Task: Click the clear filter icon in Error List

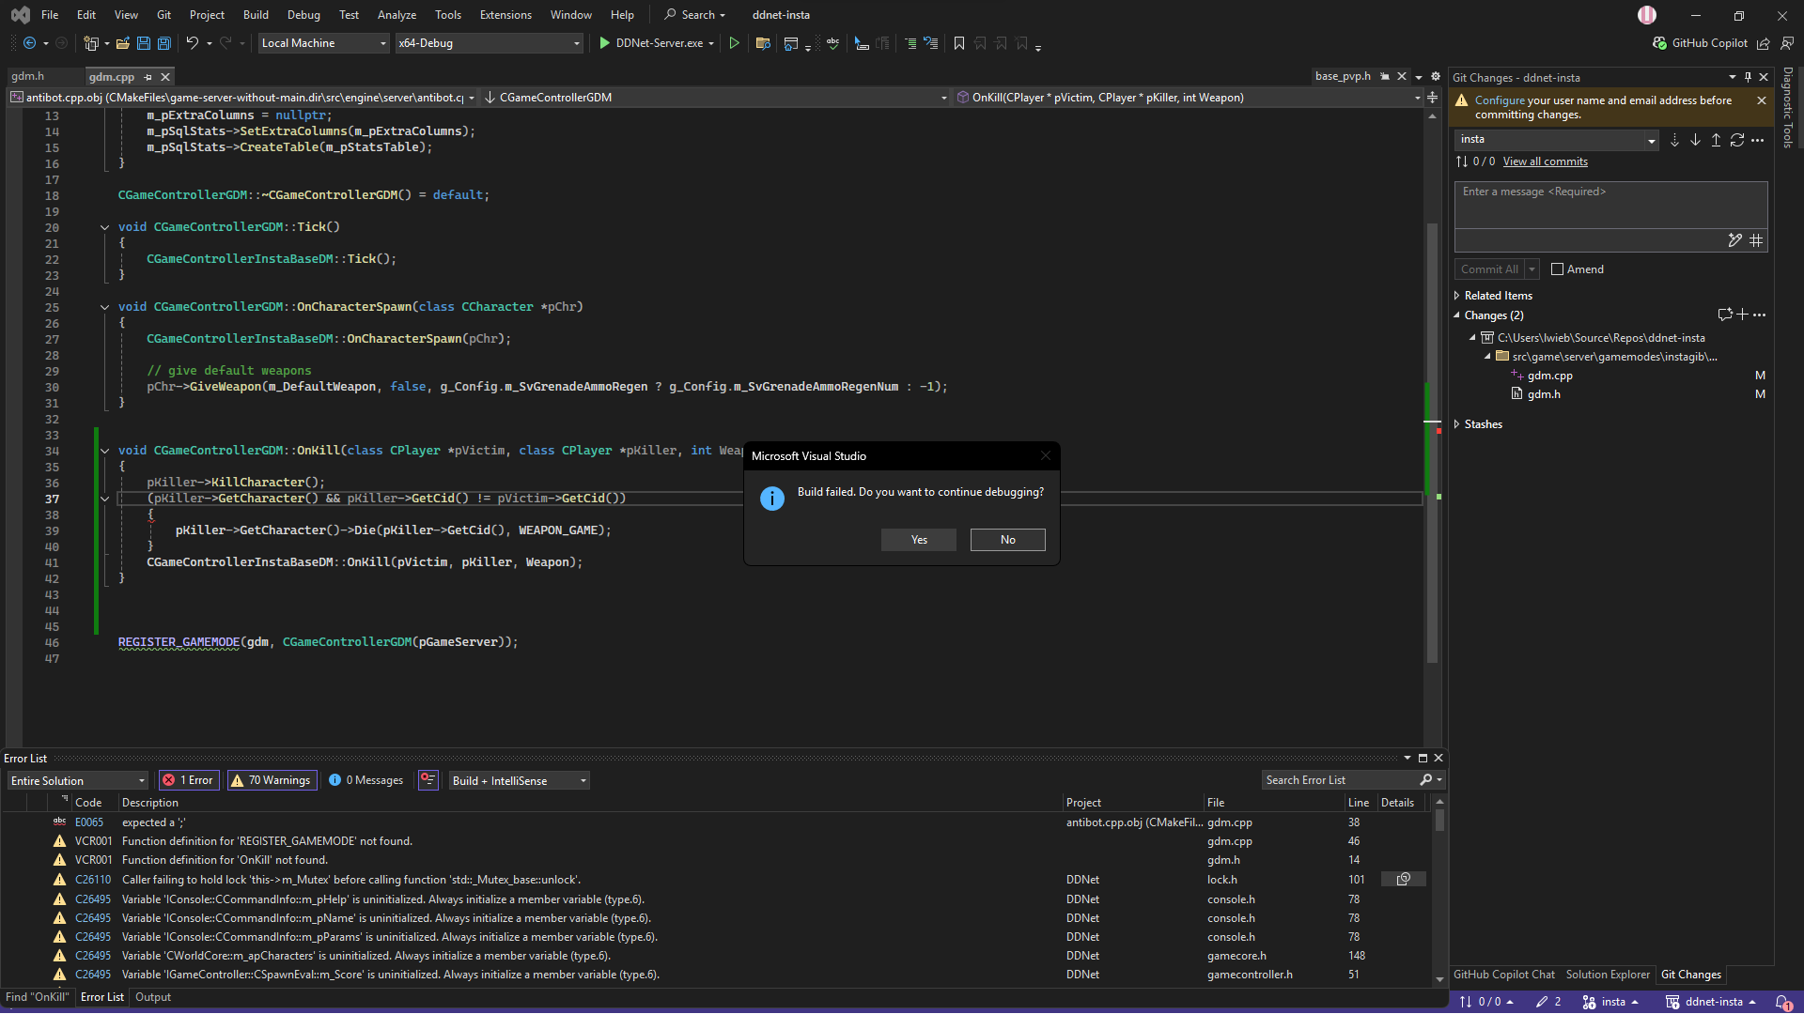Action: tap(428, 780)
